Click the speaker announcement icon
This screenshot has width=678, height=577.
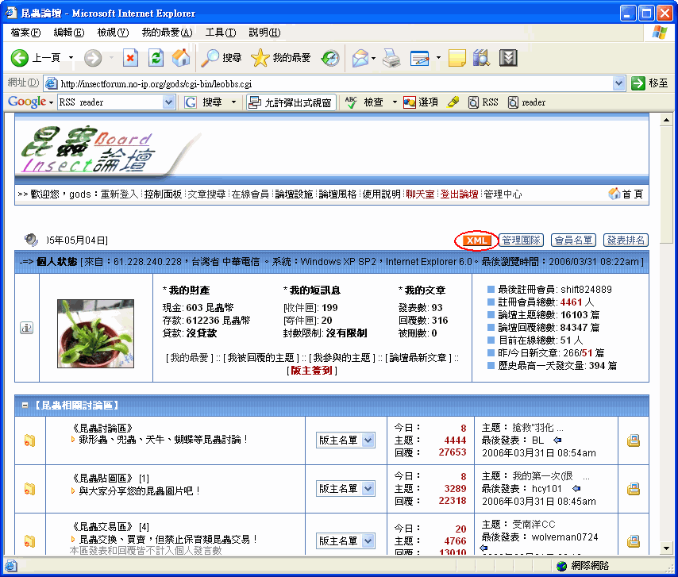click(x=32, y=240)
